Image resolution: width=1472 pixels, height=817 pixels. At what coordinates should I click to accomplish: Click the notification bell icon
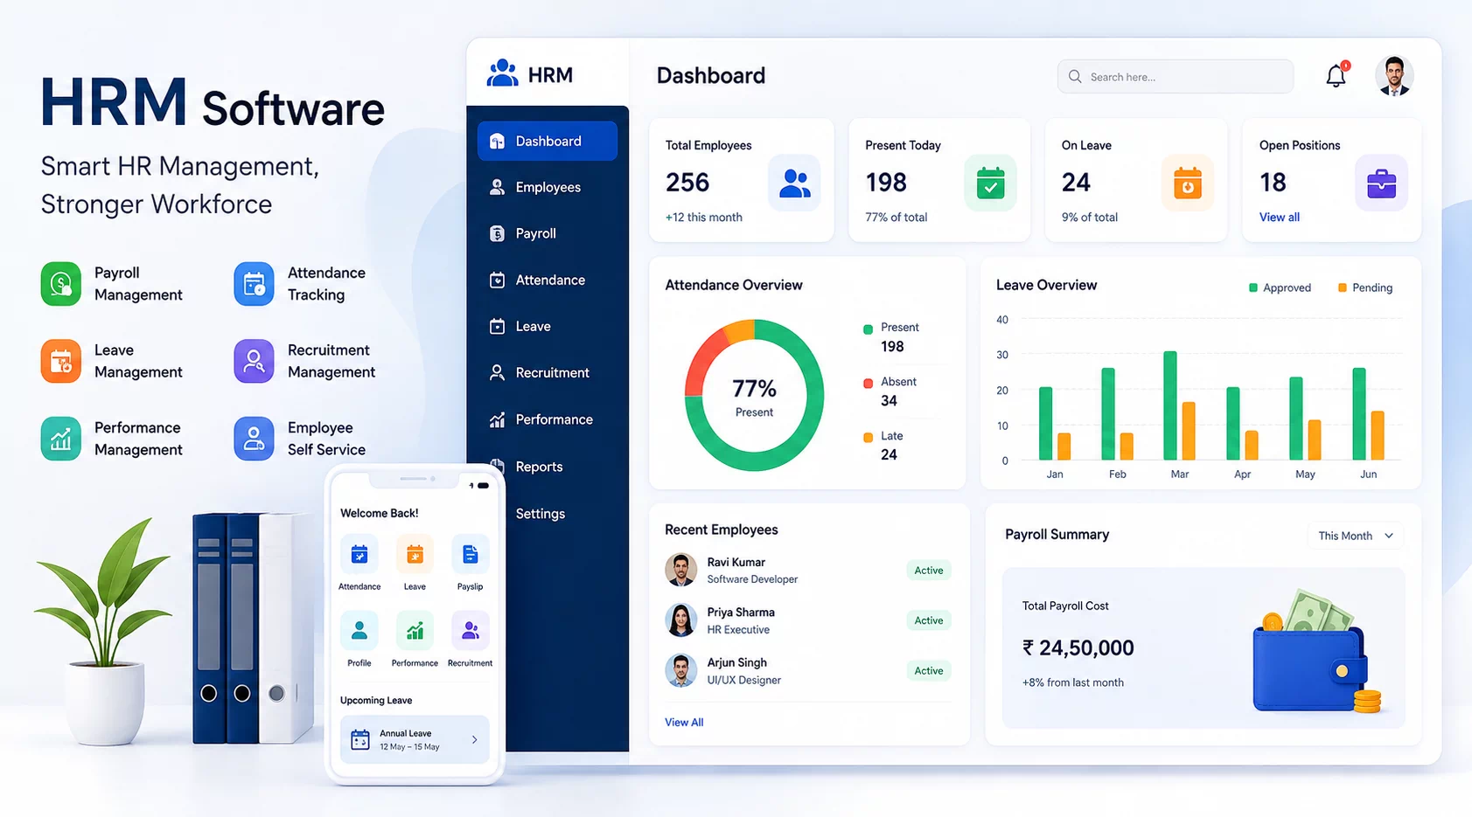point(1336,76)
